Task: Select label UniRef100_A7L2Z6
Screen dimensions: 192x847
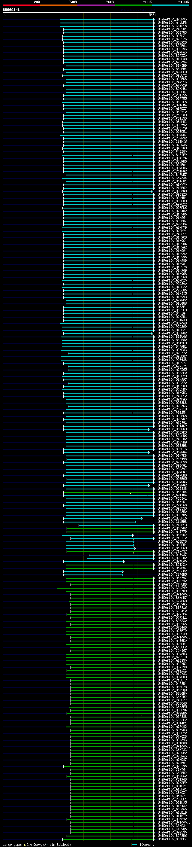Action: (172, 39)
